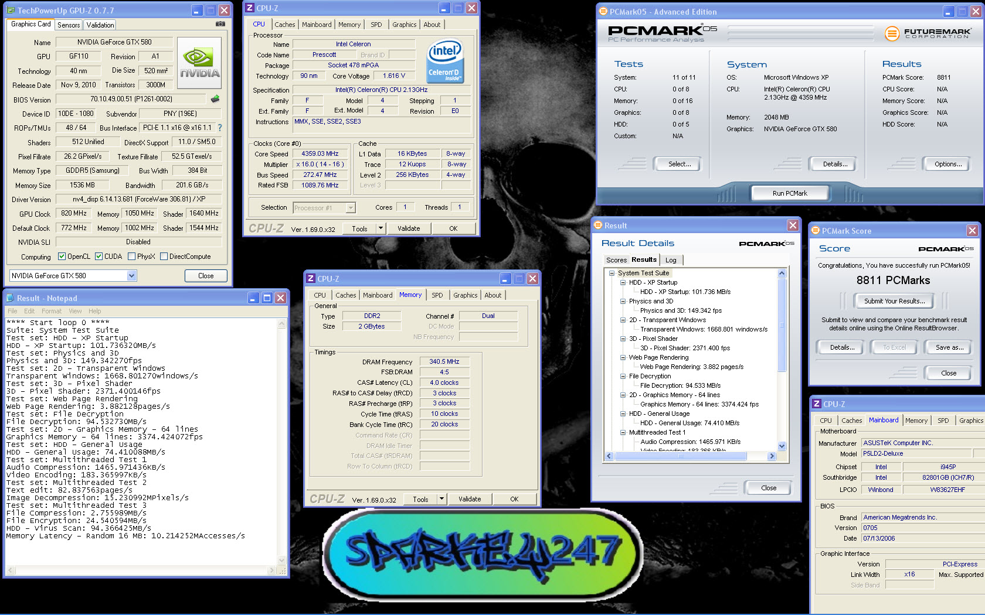Close the Result Details window with X
This screenshot has width=985, height=615.
click(x=793, y=225)
